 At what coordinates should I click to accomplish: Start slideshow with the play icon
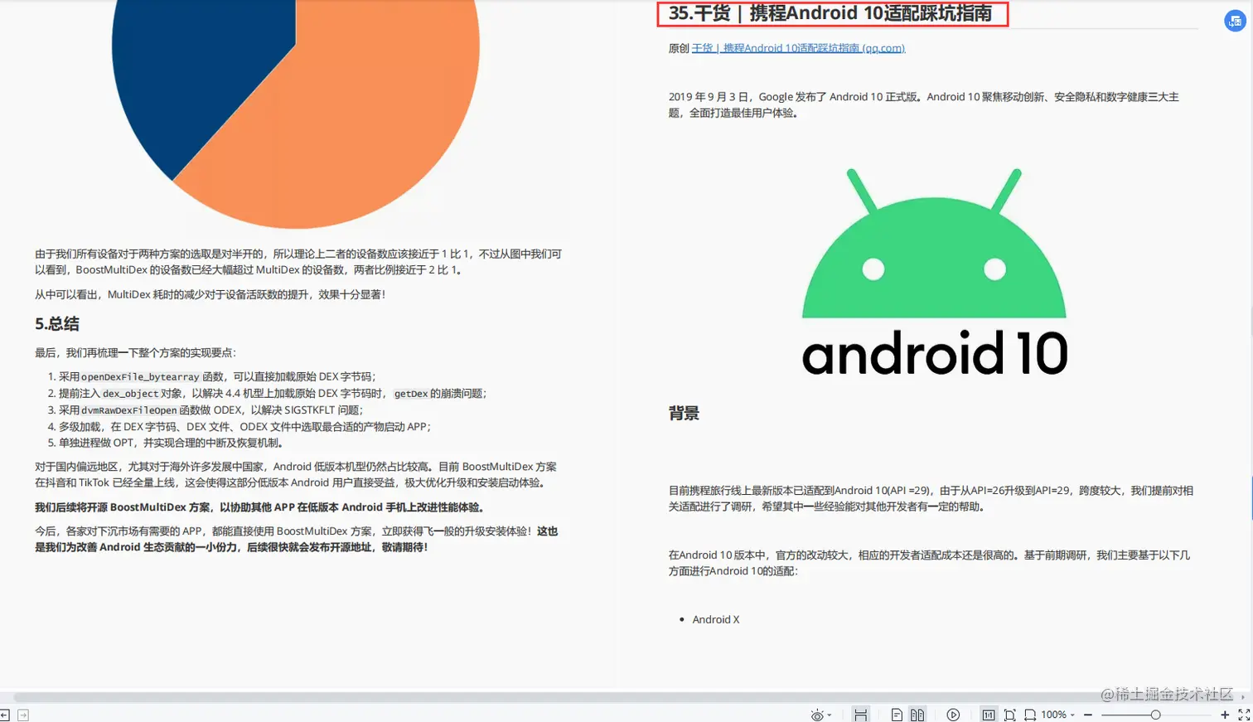(953, 715)
